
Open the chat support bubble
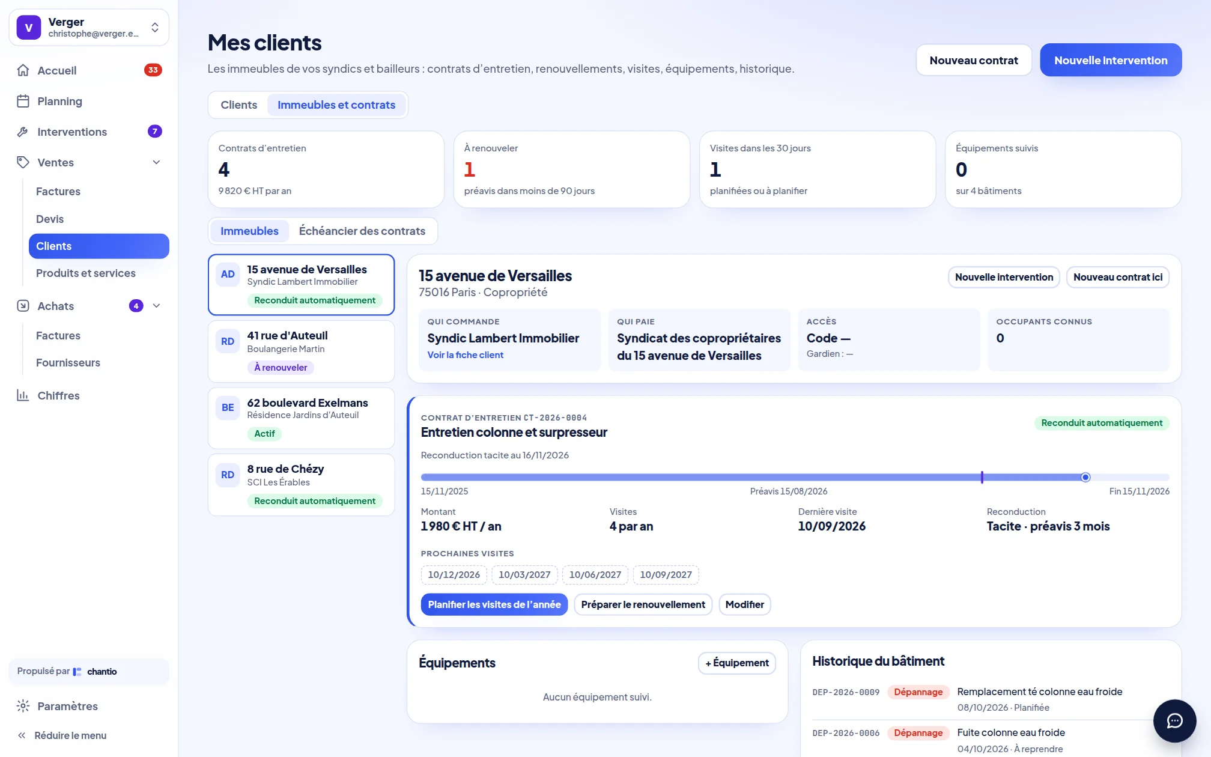pyautogui.click(x=1174, y=721)
